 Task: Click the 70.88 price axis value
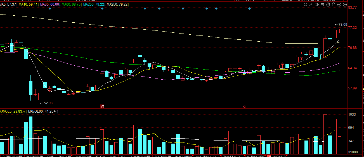(x=352, y=48)
